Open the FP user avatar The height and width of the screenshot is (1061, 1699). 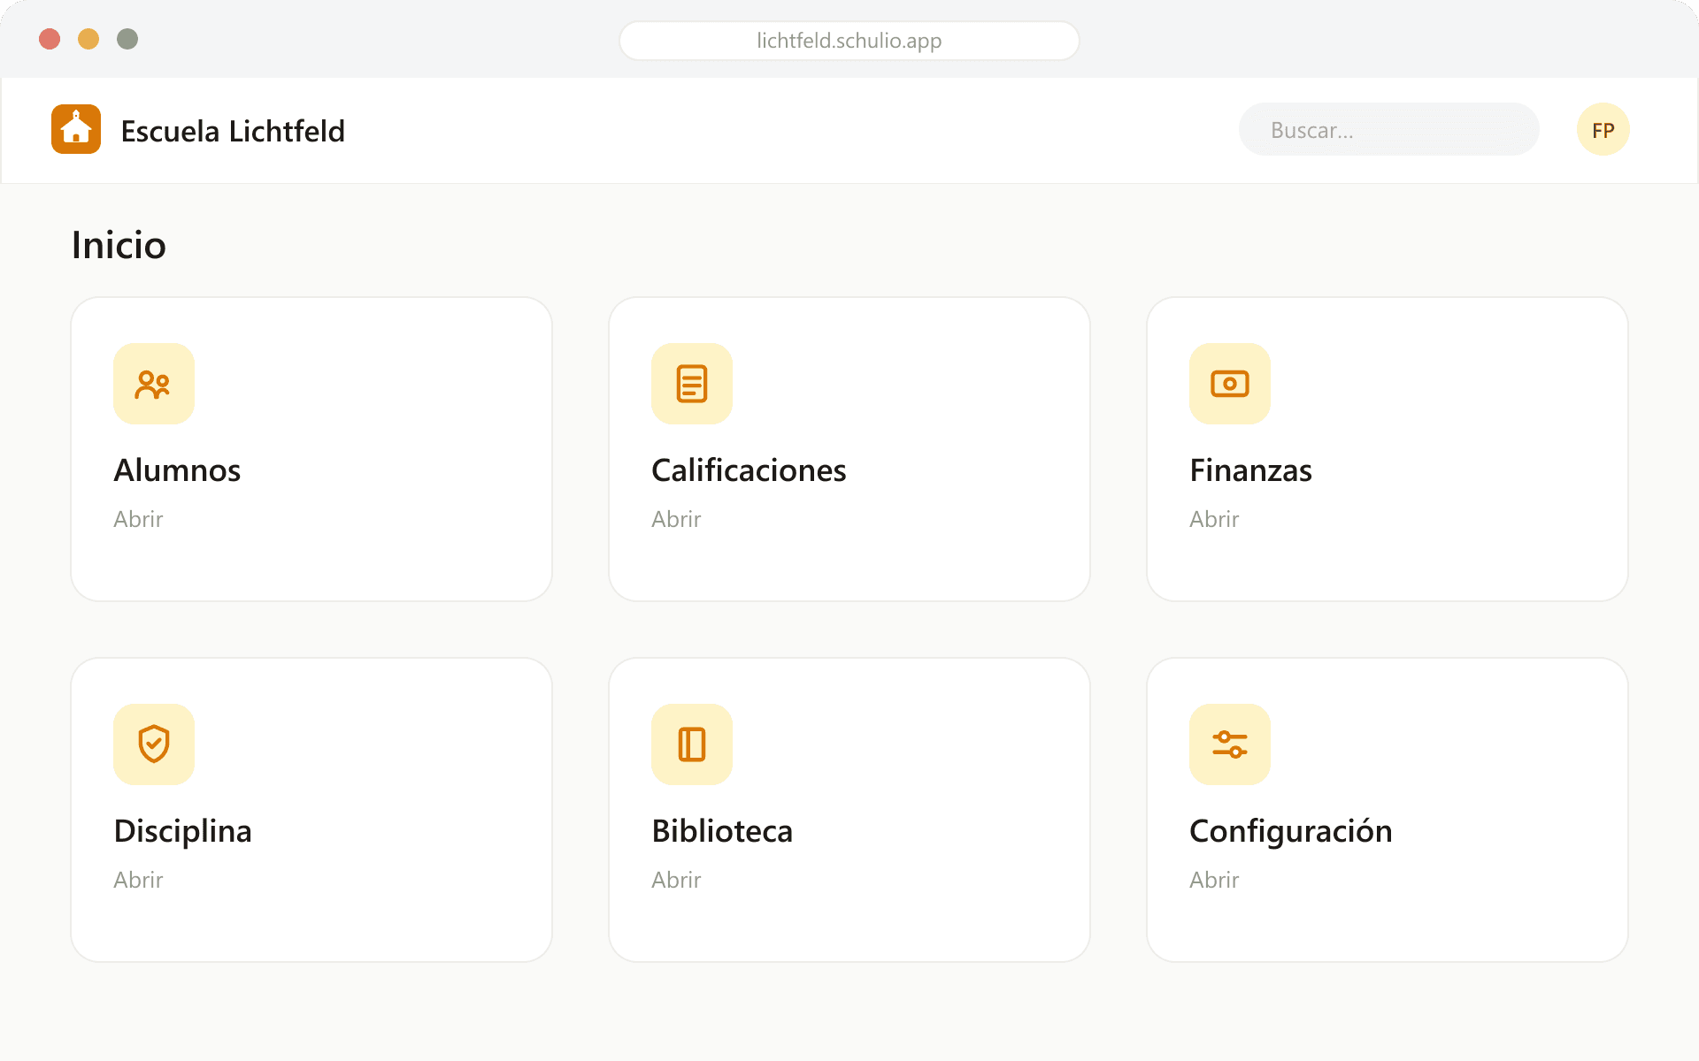tap(1603, 129)
